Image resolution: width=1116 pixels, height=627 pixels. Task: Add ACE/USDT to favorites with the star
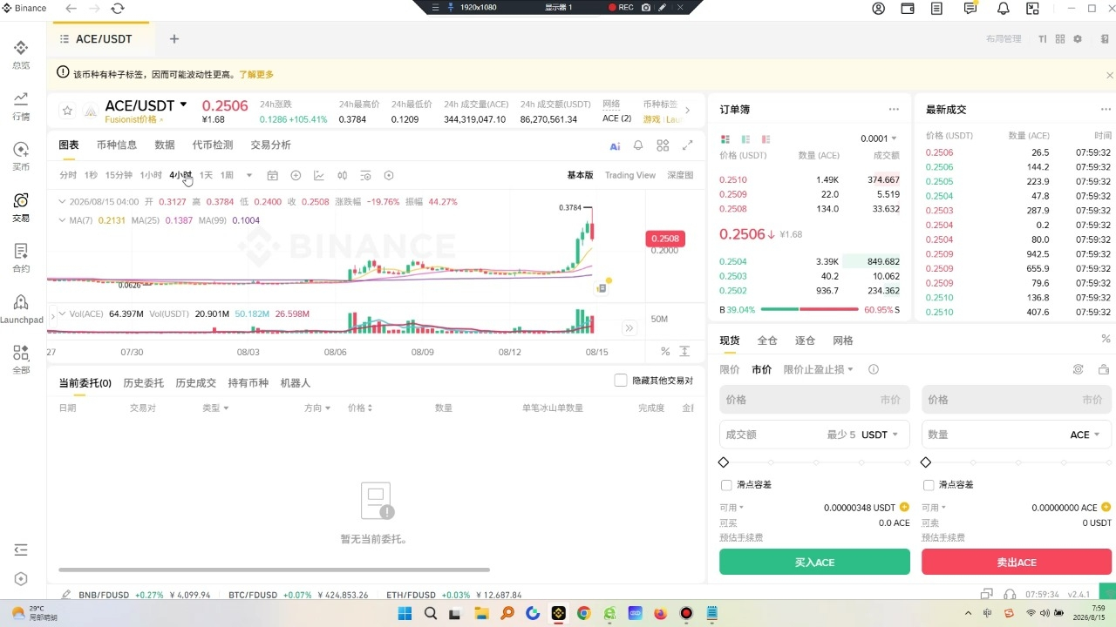(67, 111)
